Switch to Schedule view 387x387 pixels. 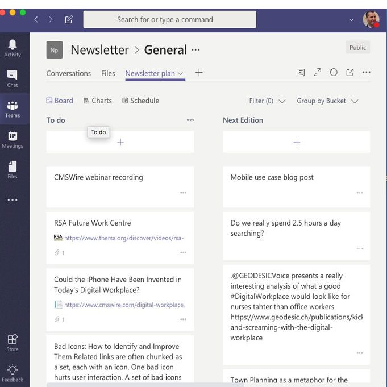[141, 101]
